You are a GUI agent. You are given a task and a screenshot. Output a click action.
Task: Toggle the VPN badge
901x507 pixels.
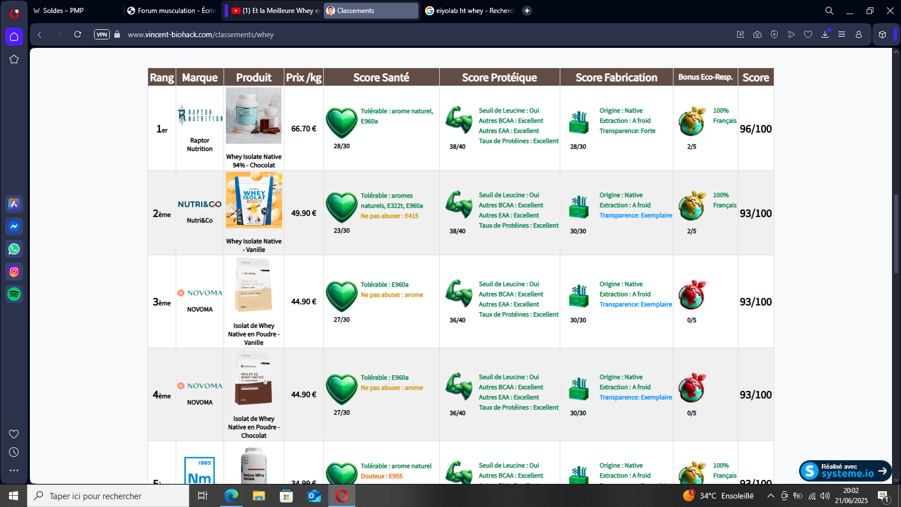pos(102,34)
